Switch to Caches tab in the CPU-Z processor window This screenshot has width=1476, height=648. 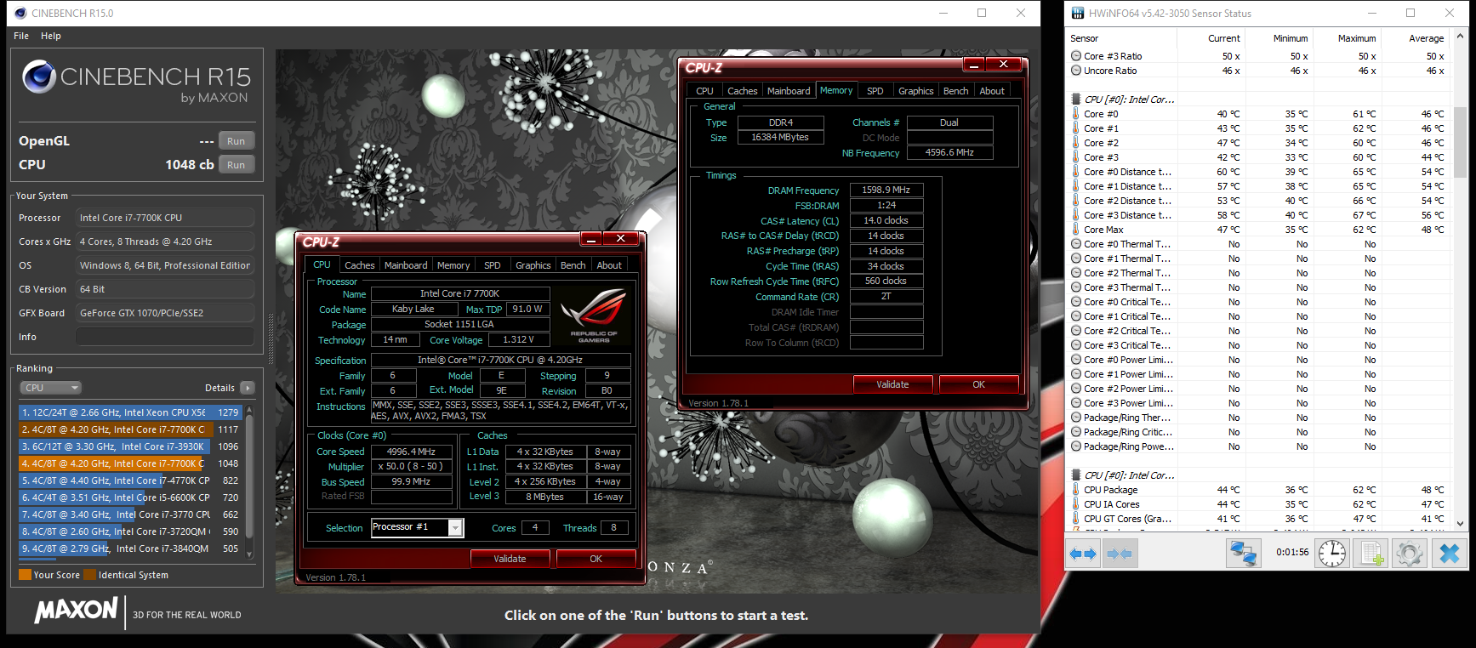(360, 265)
